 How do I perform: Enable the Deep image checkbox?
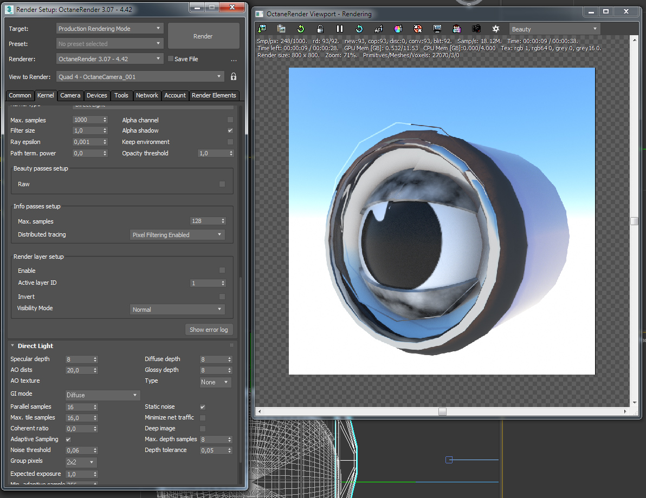203,429
